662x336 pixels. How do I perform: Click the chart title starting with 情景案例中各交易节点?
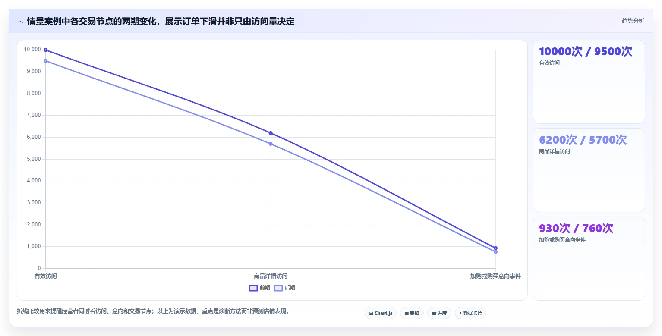(161, 22)
